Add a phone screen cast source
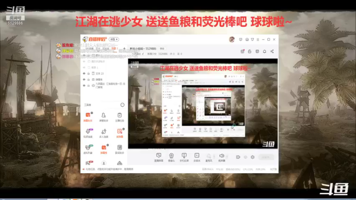Screen dimensions: 356x200 coord(184,157)
